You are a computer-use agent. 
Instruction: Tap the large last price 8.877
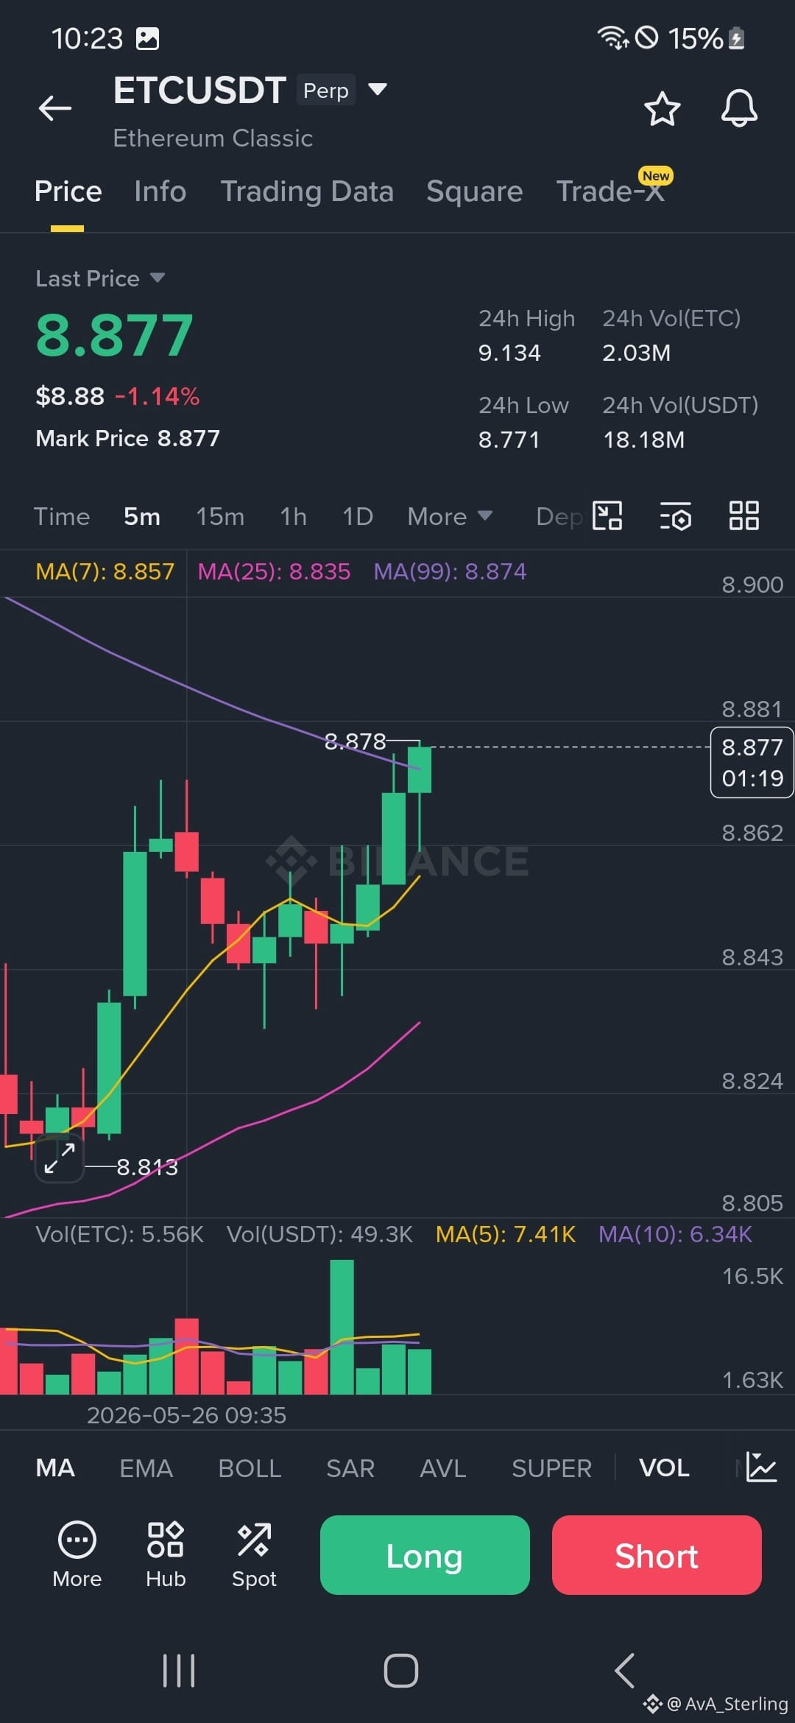coord(114,336)
